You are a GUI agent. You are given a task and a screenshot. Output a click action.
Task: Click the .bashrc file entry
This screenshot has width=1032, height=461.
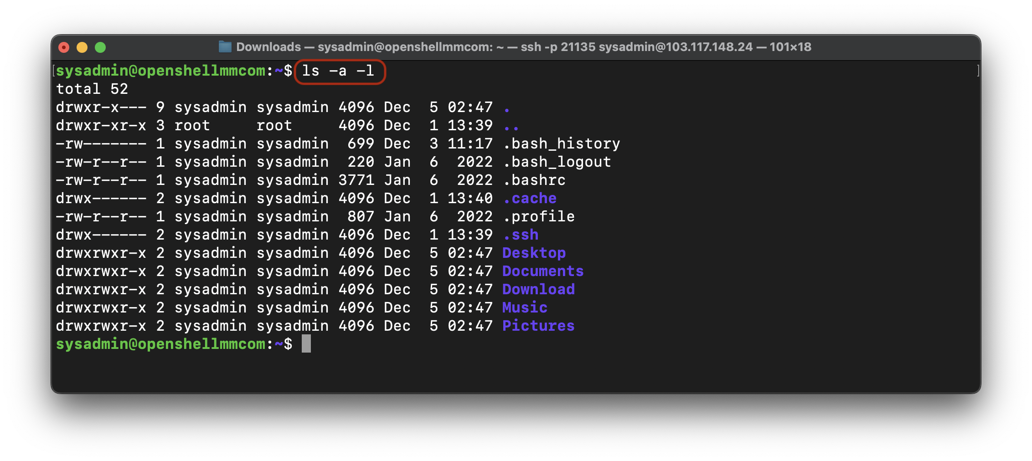click(534, 180)
